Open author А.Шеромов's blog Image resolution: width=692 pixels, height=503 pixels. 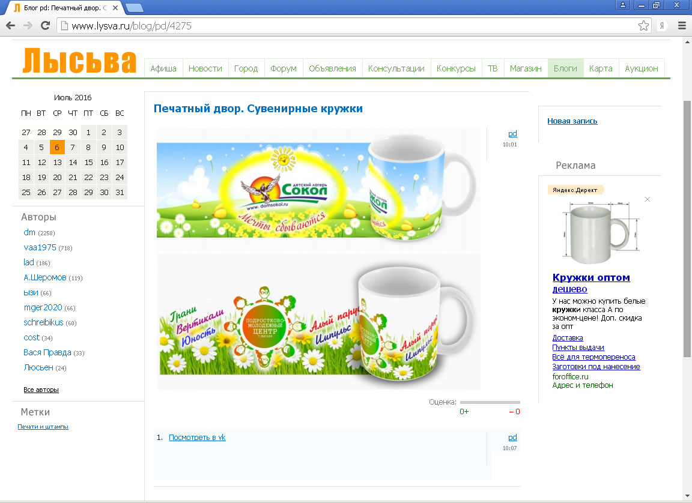(45, 277)
